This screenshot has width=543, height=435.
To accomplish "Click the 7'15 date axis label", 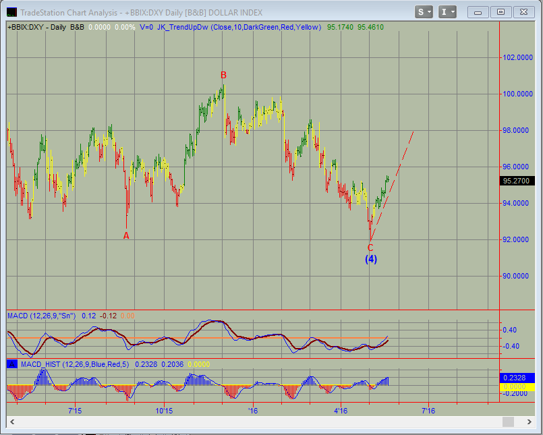I will coord(75,411).
